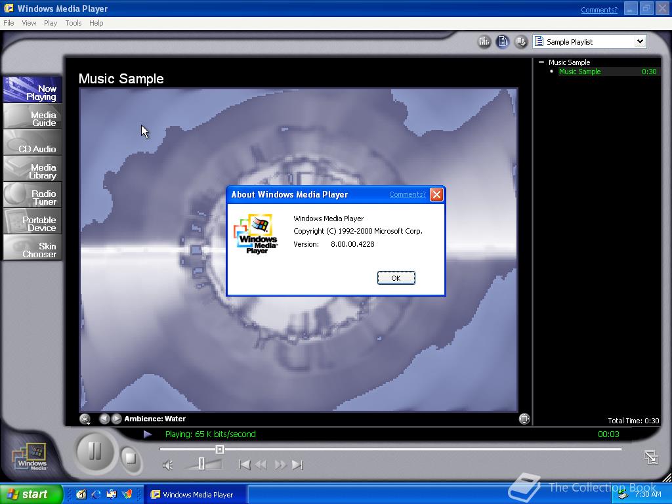The width and height of the screenshot is (672, 504).
Task: Close the About Windows Media Player dialog
Action: (436, 195)
